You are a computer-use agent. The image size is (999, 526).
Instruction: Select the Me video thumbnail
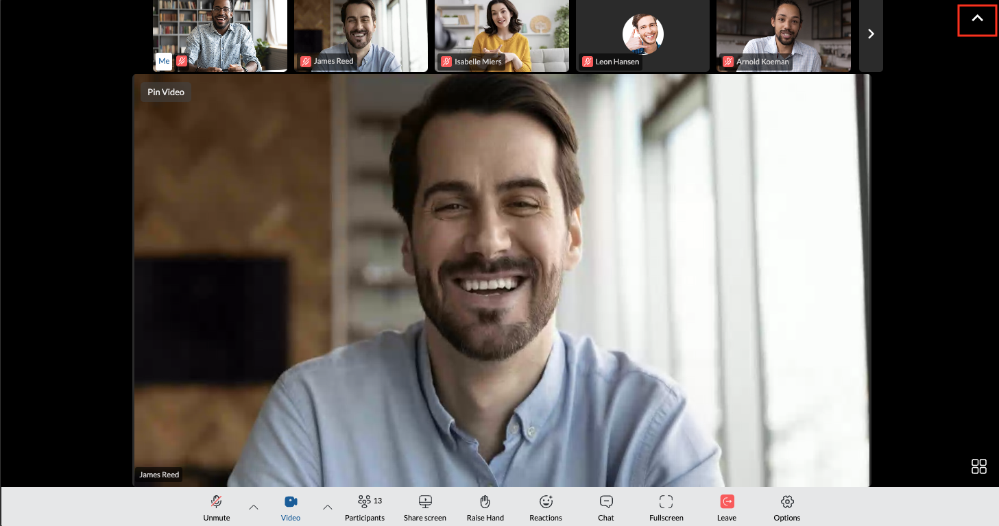pyautogui.click(x=220, y=34)
